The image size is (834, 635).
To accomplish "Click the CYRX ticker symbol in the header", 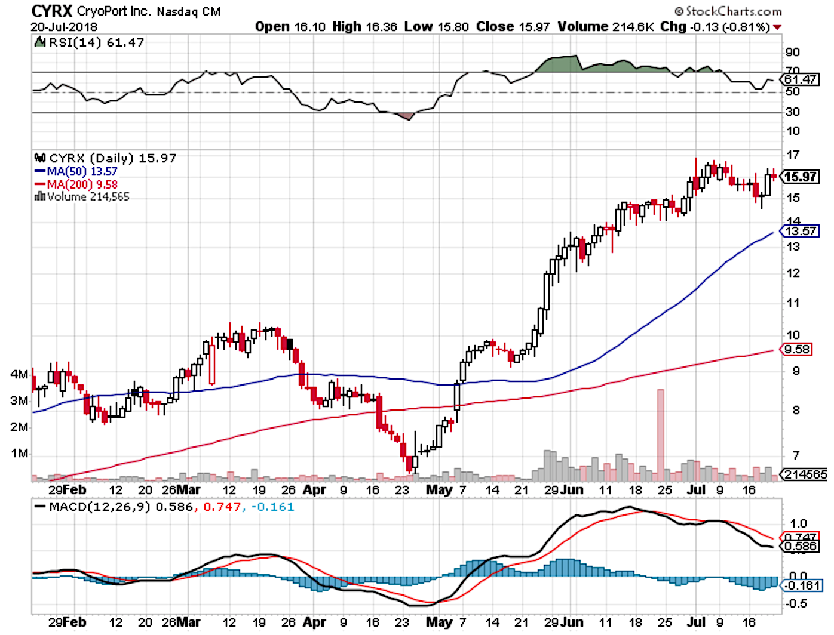I will point(51,11).
